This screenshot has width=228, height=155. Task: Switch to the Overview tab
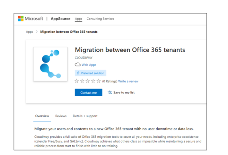(42, 116)
